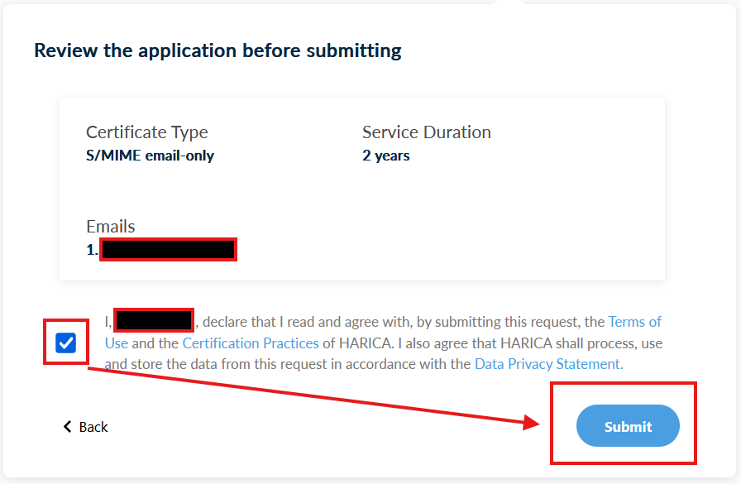
Task: Open the Terms of Use link
Action: [634, 322]
